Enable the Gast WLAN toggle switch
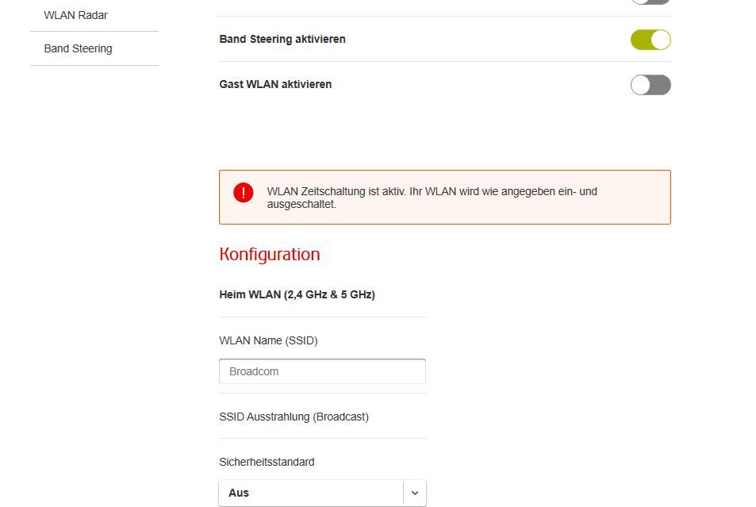756x507 pixels. pos(650,84)
